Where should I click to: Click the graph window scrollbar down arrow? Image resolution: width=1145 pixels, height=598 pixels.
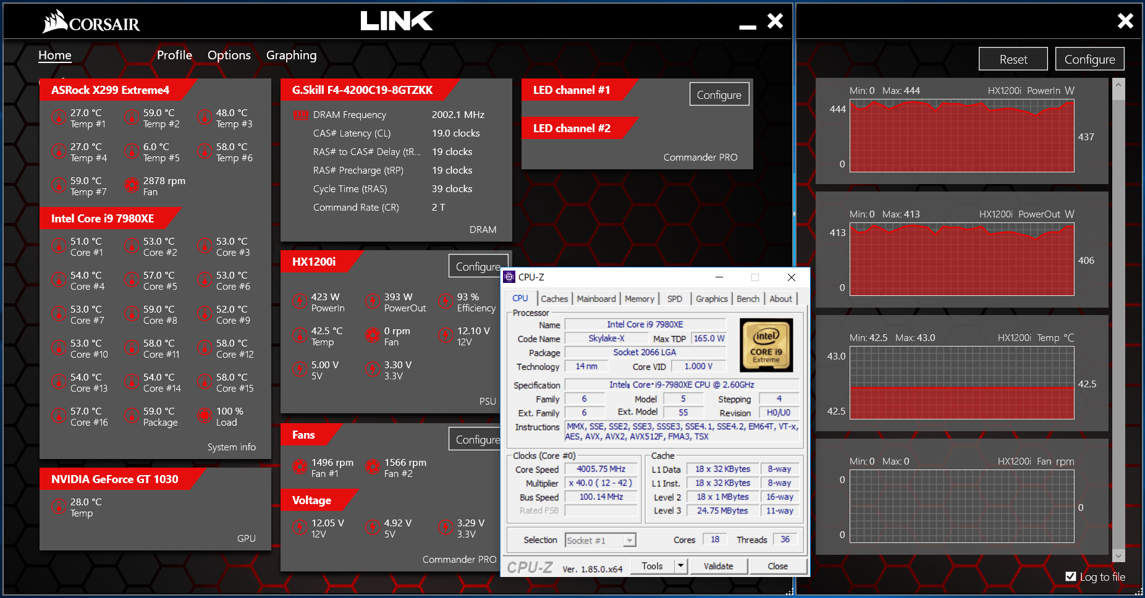1118,555
